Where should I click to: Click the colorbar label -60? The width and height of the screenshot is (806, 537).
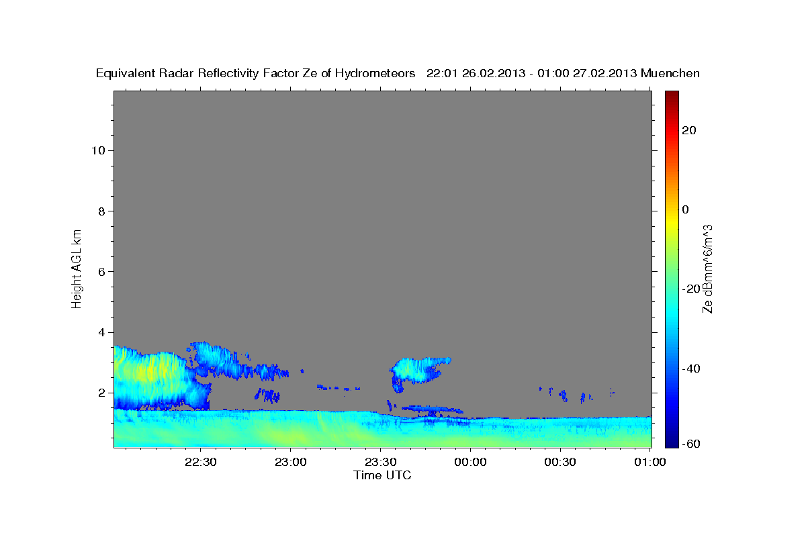click(691, 444)
